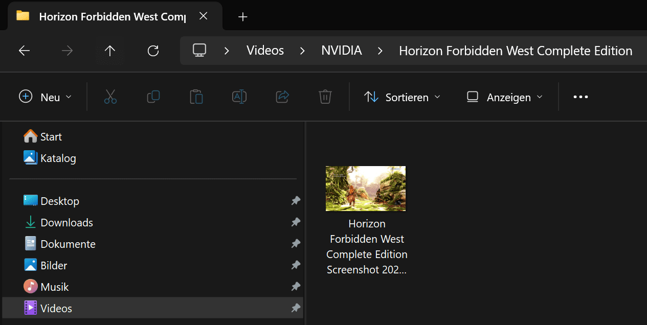Image resolution: width=647 pixels, height=325 pixels.
Task: Click the pin icon next to Dokumente
Action: (x=296, y=244)
